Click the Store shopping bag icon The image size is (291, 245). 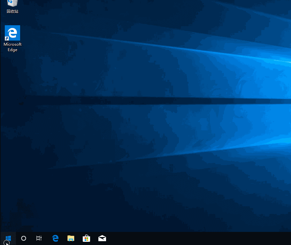[86, 238]
